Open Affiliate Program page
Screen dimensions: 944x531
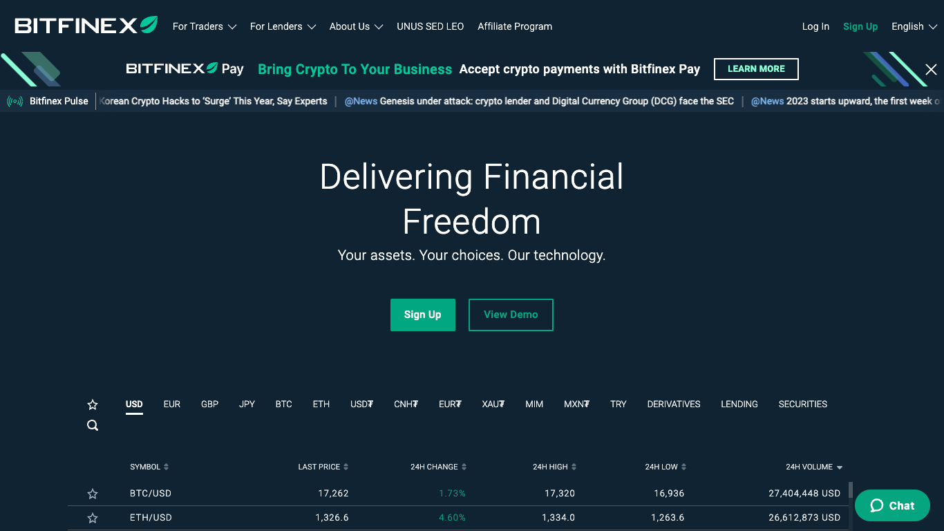515,26
